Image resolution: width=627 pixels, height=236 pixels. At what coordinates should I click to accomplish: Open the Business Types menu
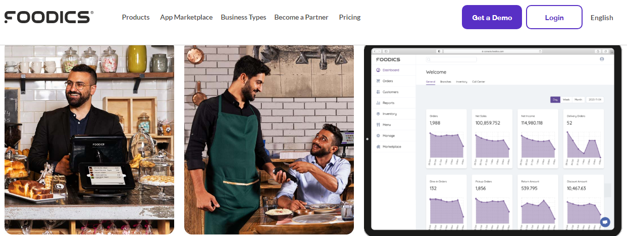coord(243,17)
